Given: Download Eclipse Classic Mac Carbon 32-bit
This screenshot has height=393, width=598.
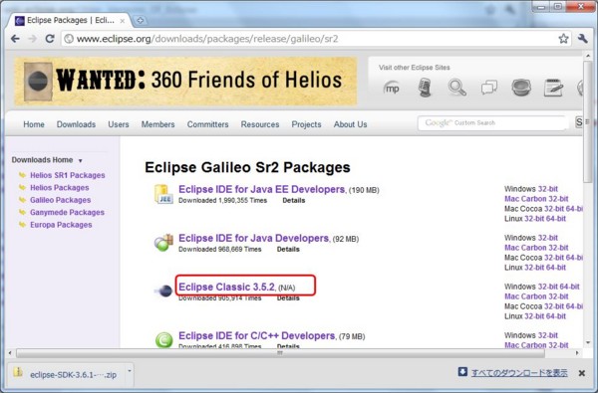Looking at the screenshot, I should pyautogui.click(x=536, y=296).
